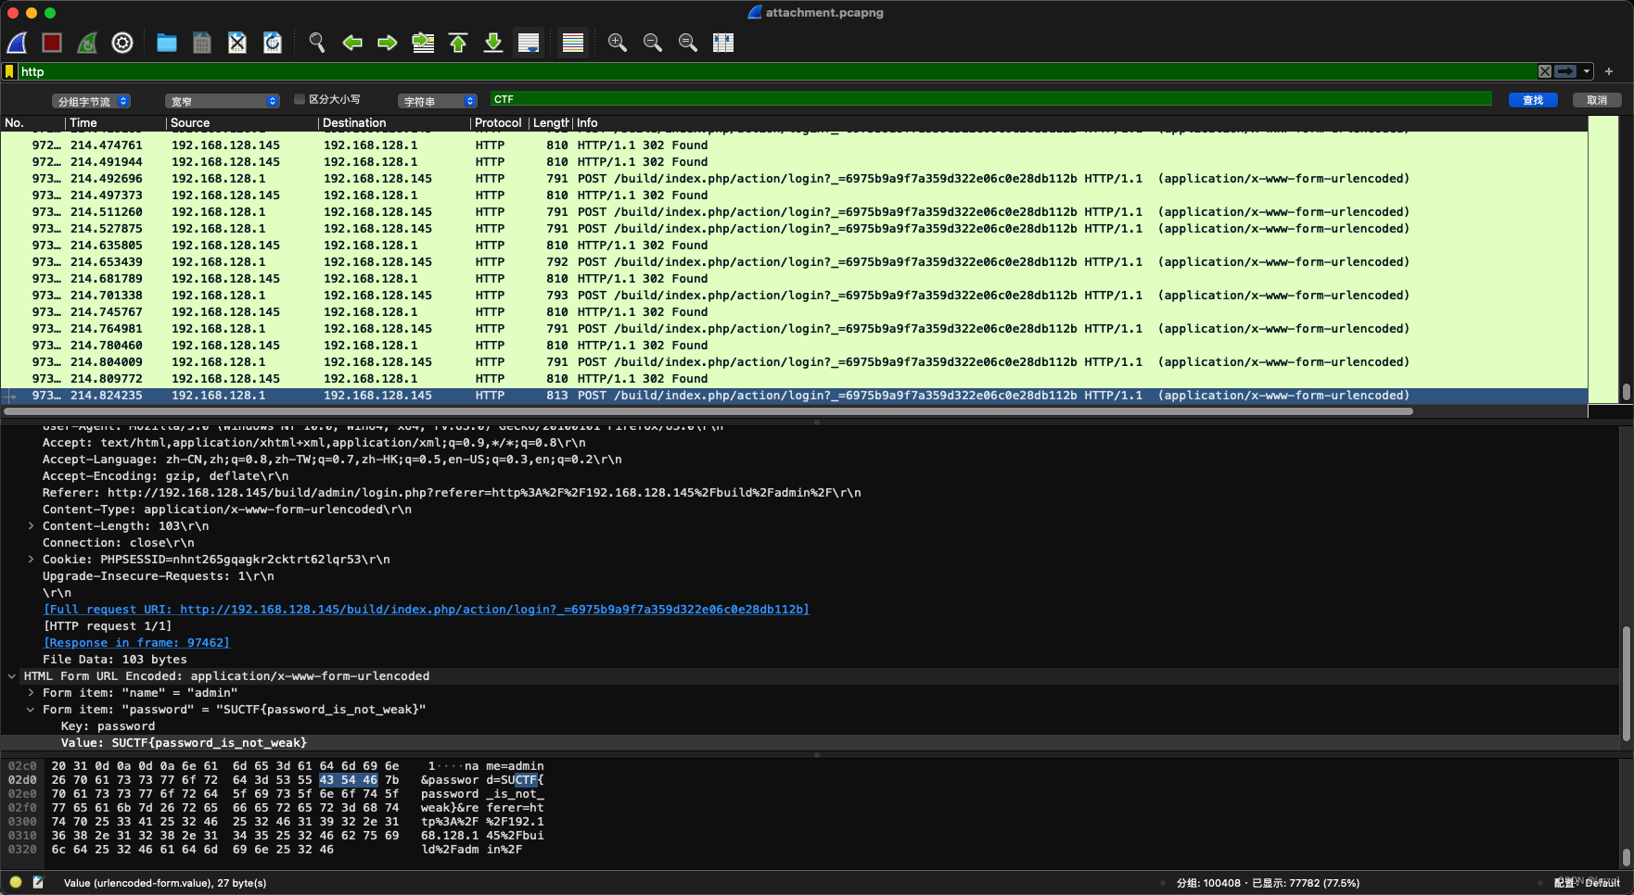1634x895 pixels.
Task: Open the find packet magnifier
Action: pyautogui.click(x=317, y=43)
